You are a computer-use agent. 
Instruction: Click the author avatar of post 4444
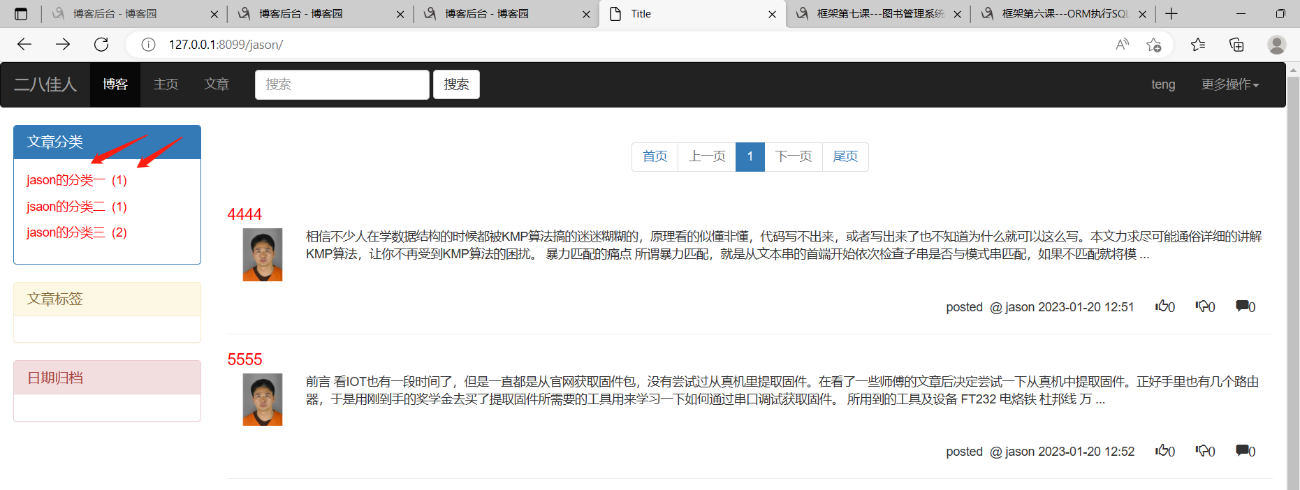point(263,255)
